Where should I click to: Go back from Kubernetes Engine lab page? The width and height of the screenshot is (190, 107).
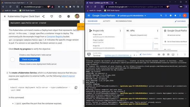pyautogui.click(x=5, y=16)
